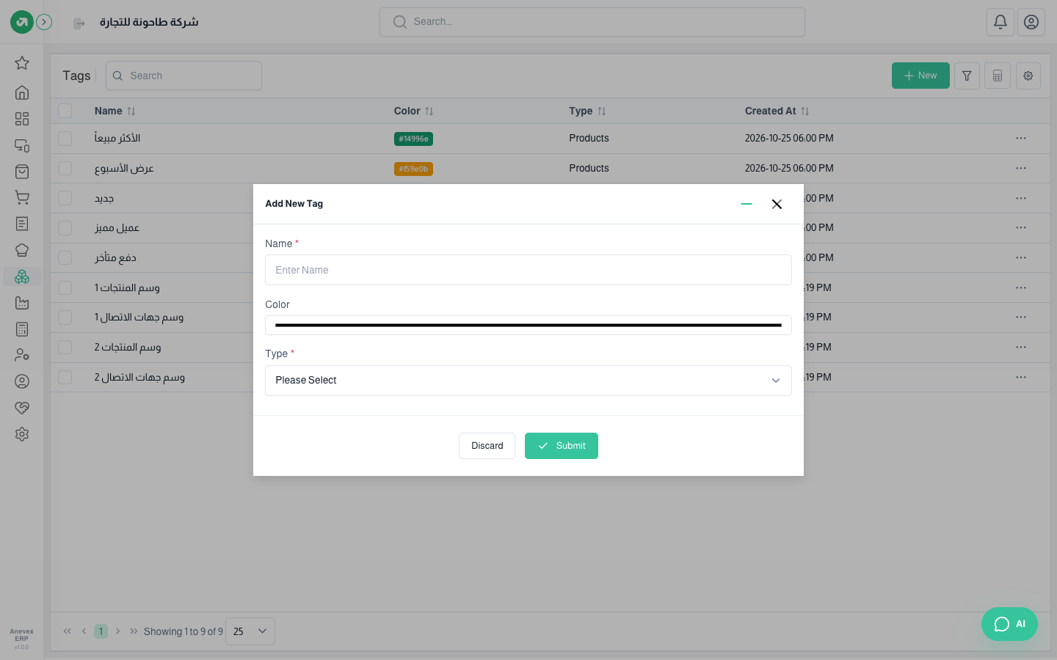Screen dimensions: 1057x660
Task: Focus the Tags search field
Action: tap(184, 76)
